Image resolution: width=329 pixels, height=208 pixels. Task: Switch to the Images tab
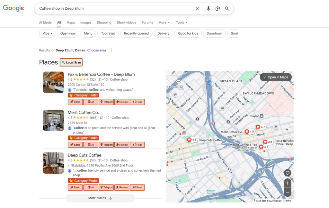[86, 23]
